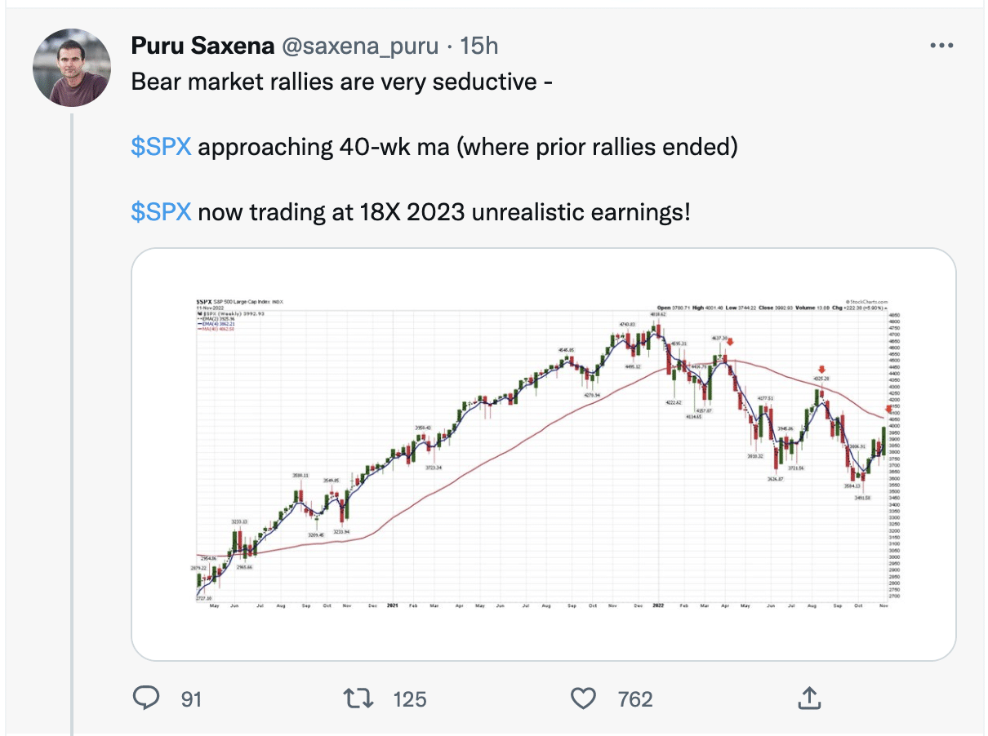Click the reply speech bubble icon
The height and width of the screenshot is (736, 988).
pos(145,698)
